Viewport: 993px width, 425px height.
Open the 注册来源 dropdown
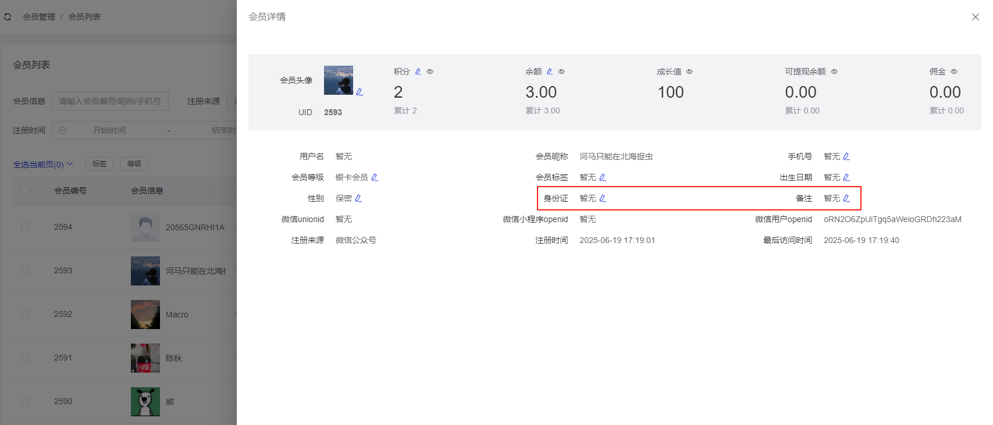click(232, 101)
